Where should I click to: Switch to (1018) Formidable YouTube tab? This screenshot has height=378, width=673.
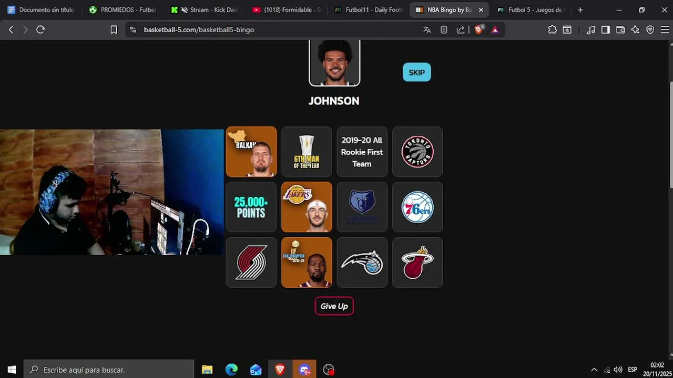pos(287,10)
